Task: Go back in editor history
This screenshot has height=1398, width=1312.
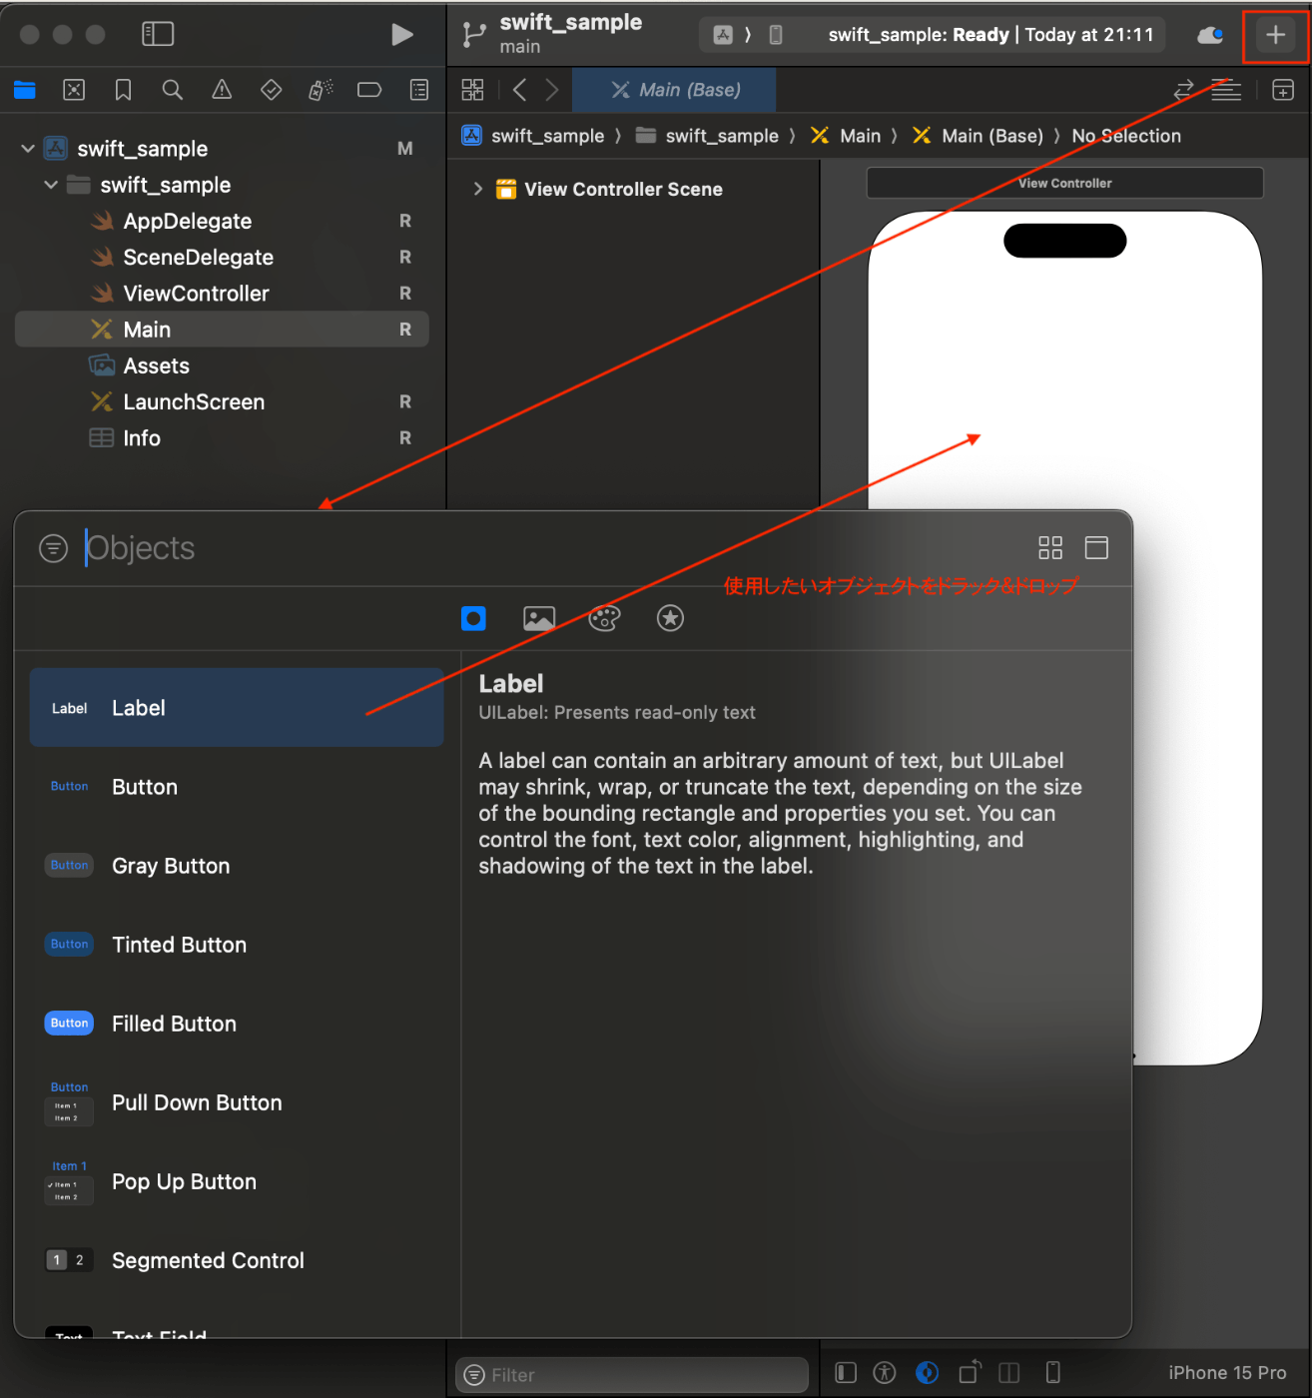Action: [519, 90]
